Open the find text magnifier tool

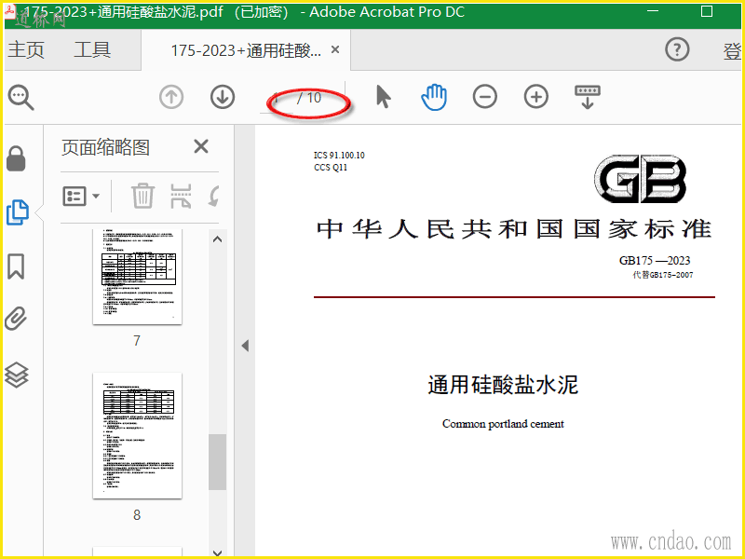point(20,98)
